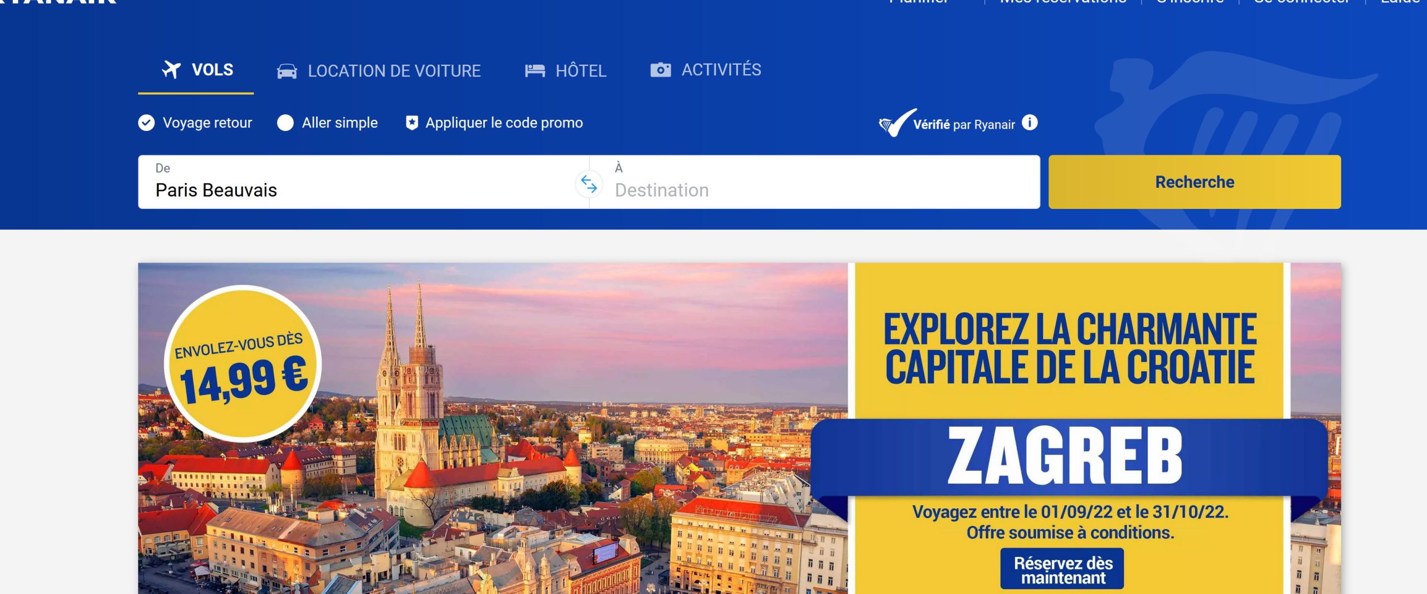Select the Voyage retour option

[195, 123]
